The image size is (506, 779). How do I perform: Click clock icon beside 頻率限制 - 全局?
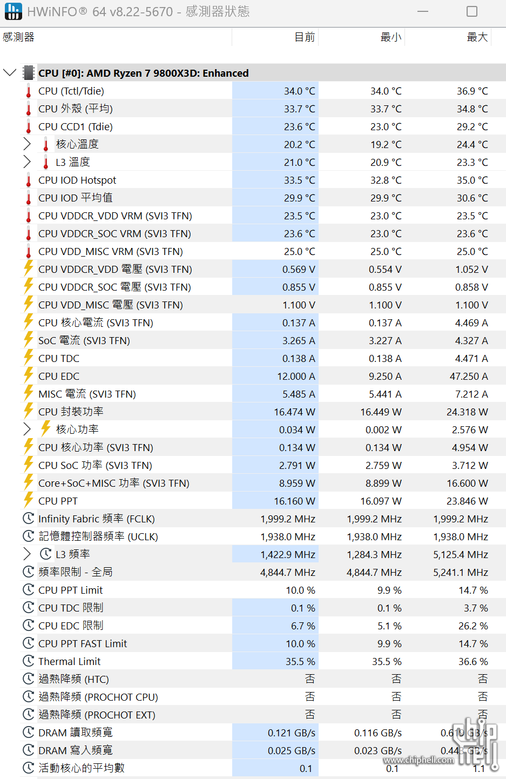(x=29, y=572)
